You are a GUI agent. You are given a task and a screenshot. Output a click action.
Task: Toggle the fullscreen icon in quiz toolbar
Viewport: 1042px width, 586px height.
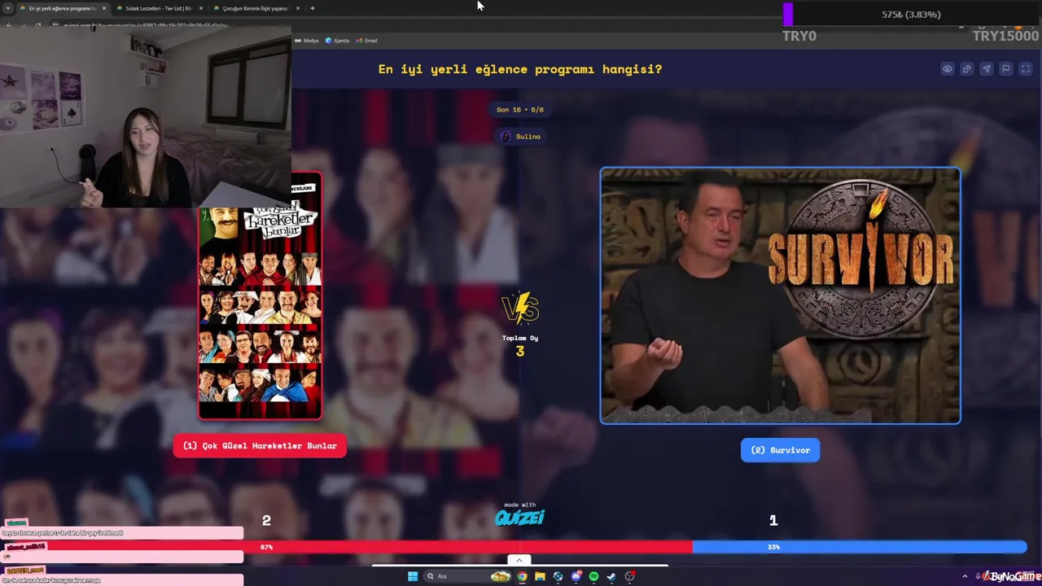tap(1026, 69)
